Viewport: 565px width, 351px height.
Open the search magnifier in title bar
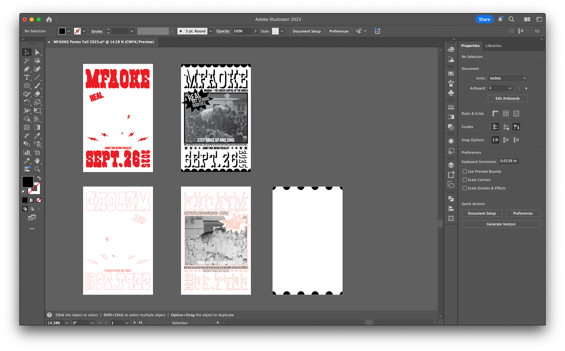click(x=511, y=19)
